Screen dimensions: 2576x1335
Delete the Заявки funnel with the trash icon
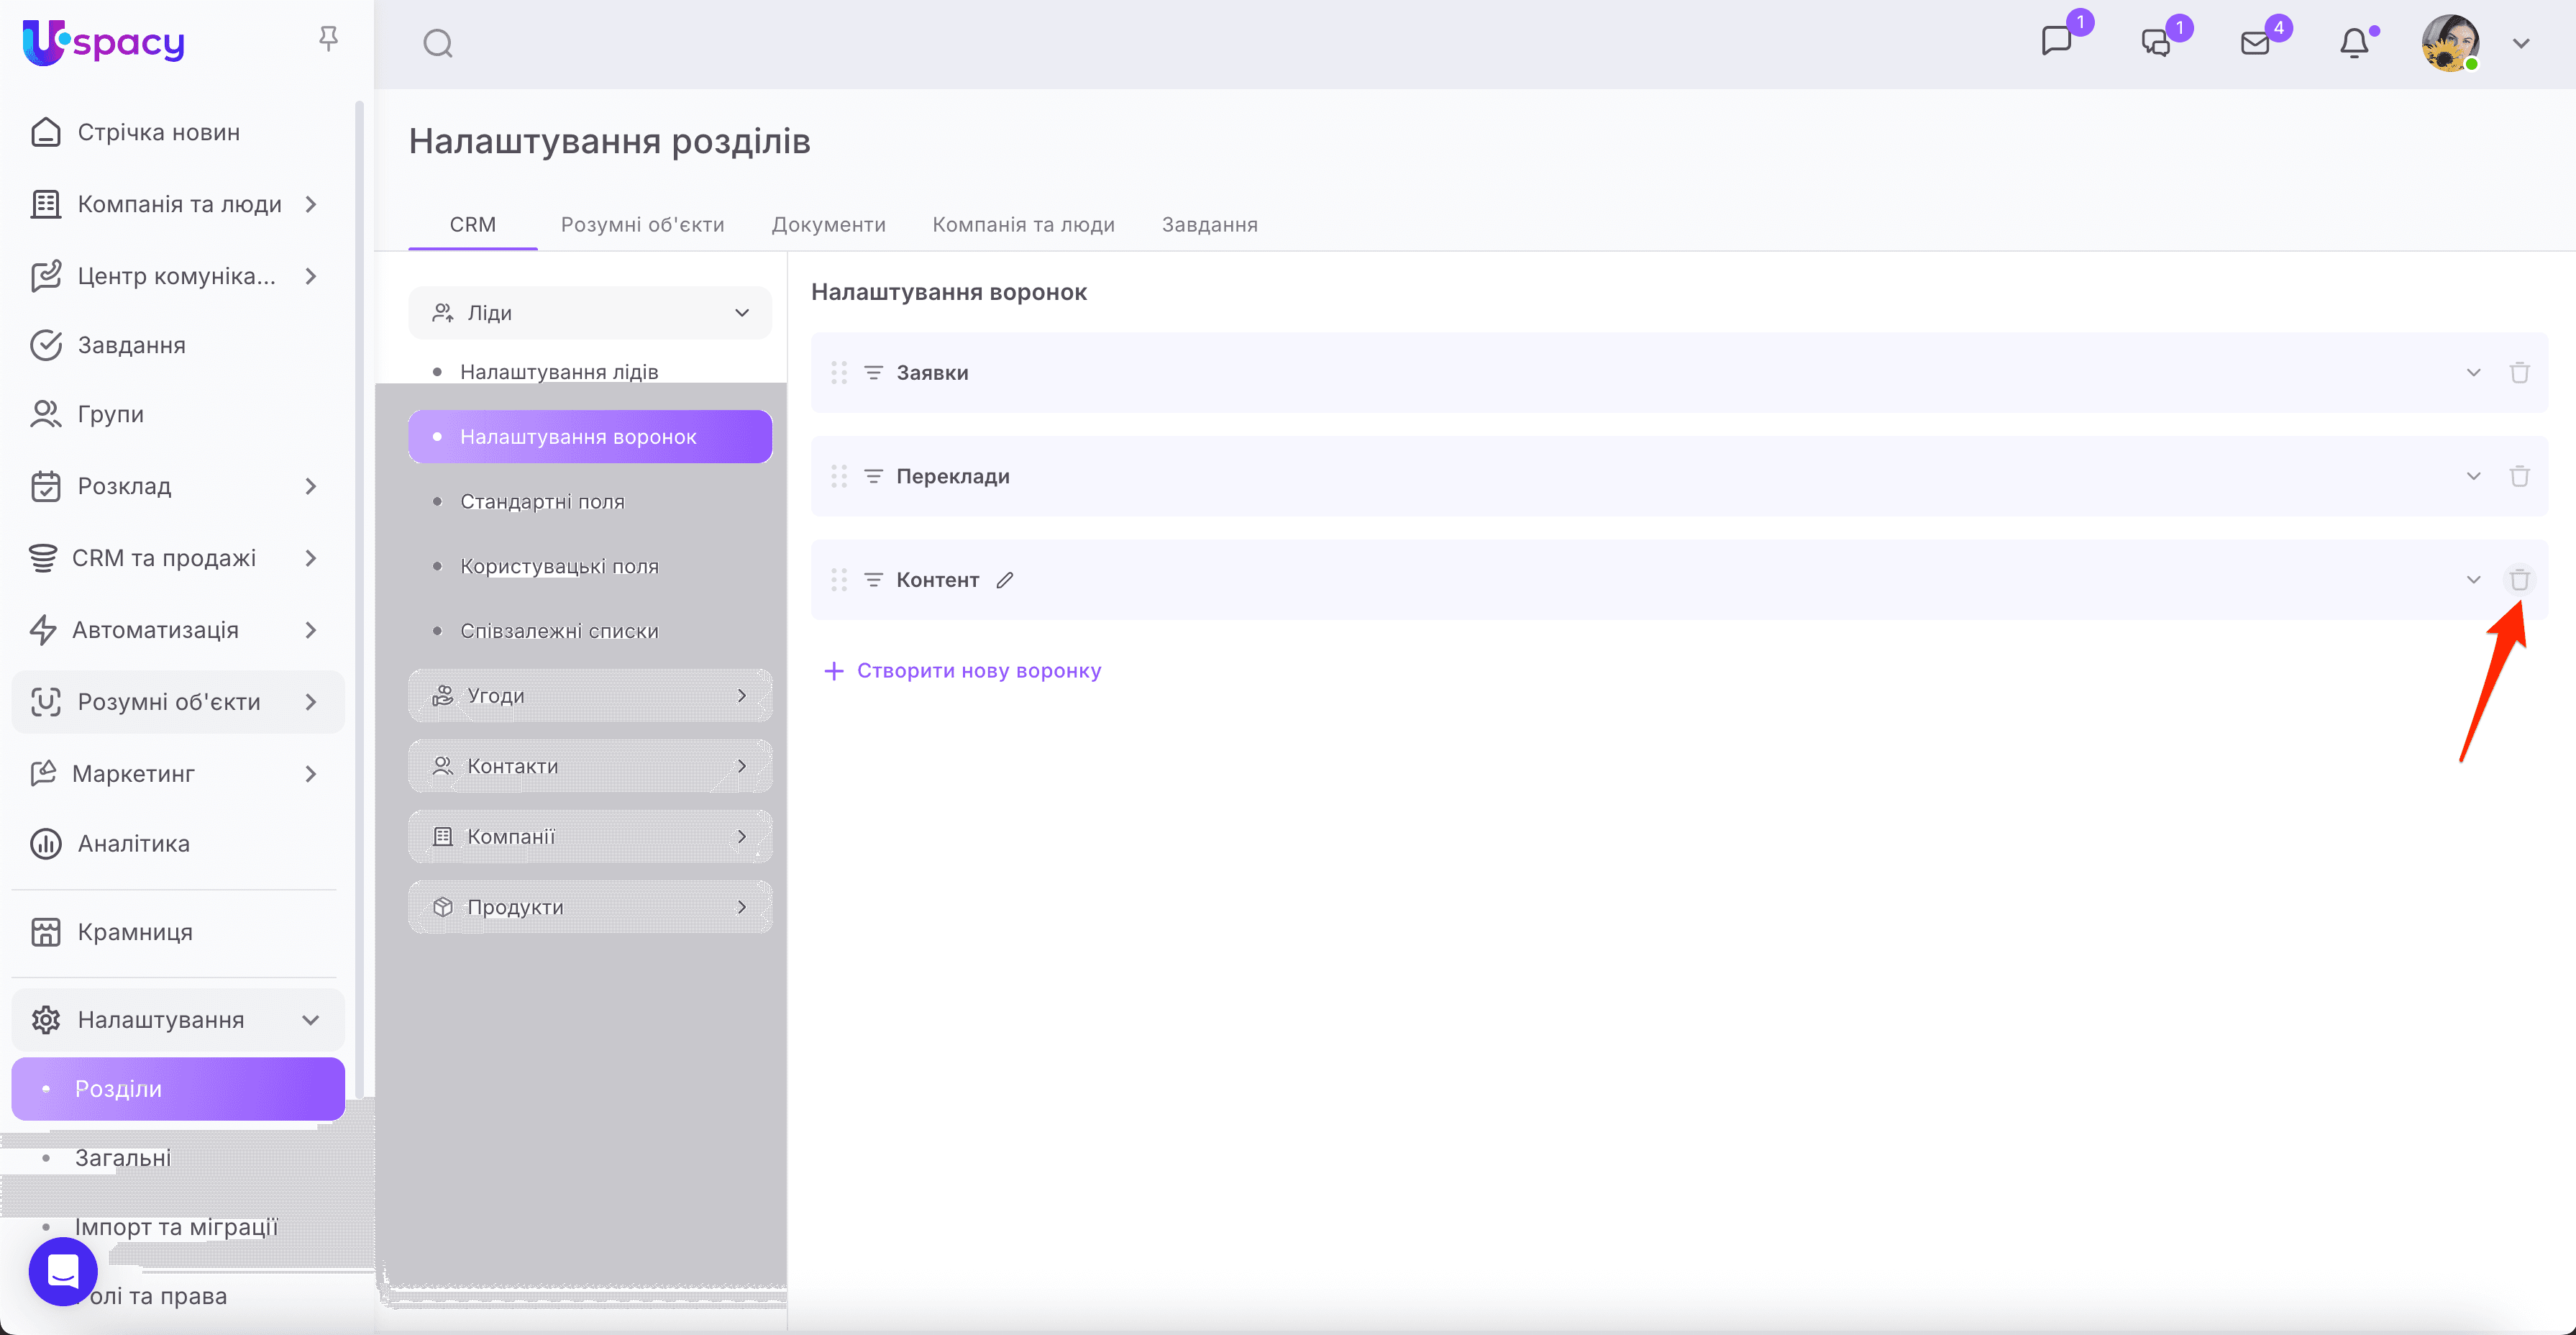pos(2519,373)
